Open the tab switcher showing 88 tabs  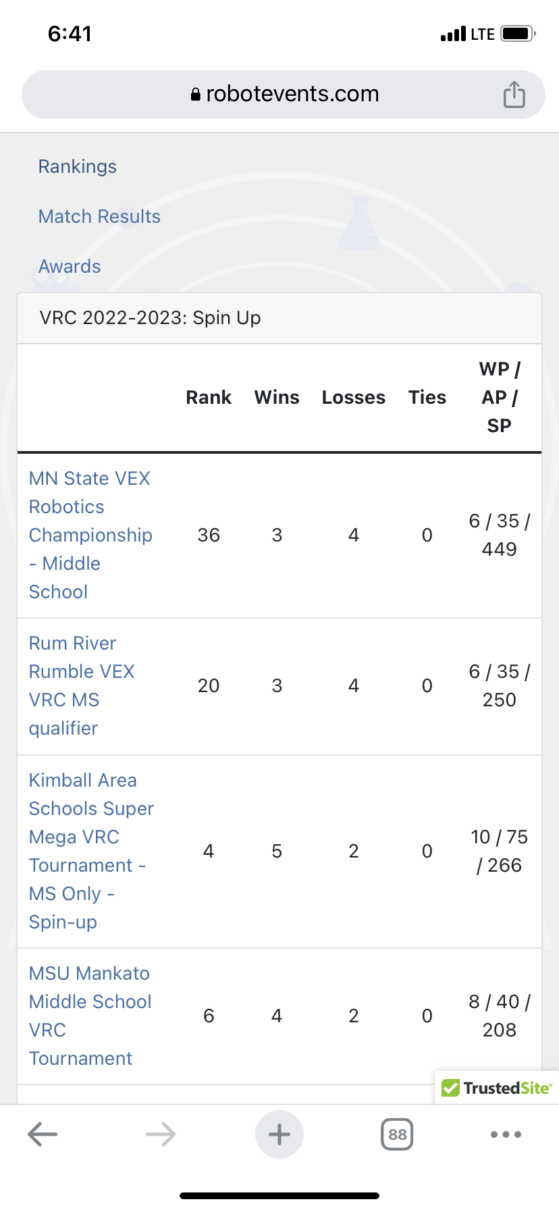pyautogui.click(x=397, y=1134)
